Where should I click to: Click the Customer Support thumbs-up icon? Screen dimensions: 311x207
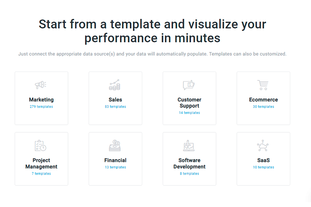(x=189, y=85)
